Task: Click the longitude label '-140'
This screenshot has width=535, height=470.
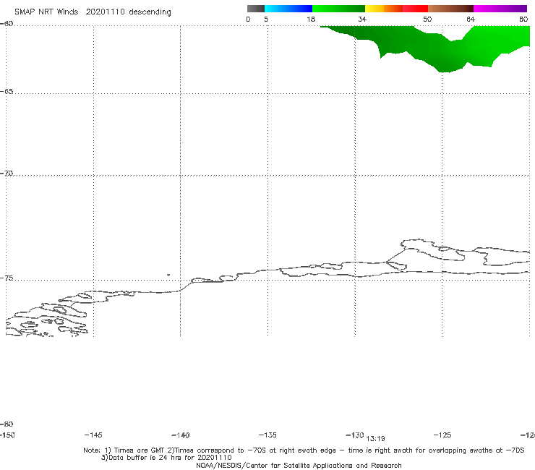Action: (x=181, y=435)
